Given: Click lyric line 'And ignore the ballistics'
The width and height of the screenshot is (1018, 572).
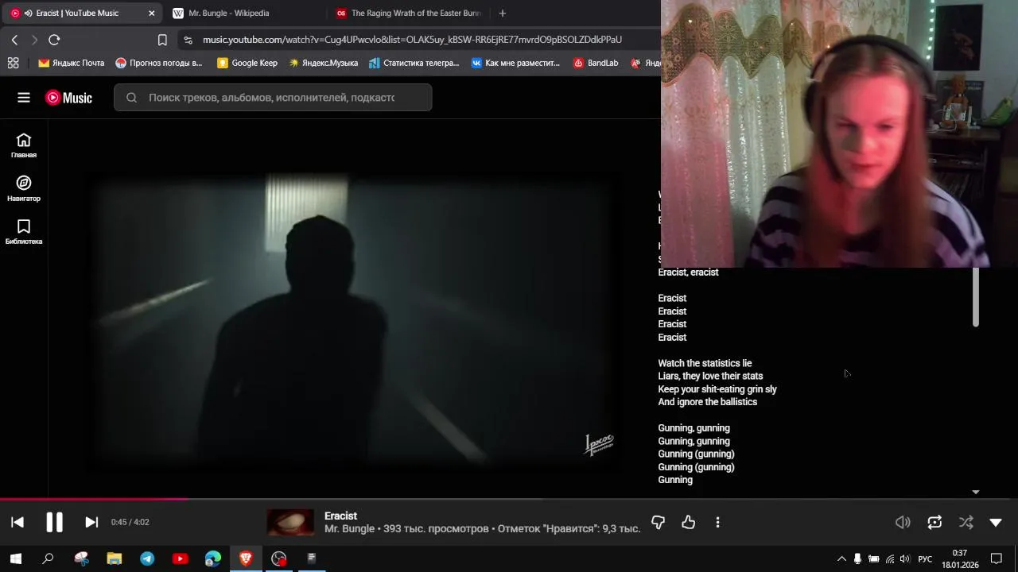Looking at the screenshot, I should (x=707, y=402).
